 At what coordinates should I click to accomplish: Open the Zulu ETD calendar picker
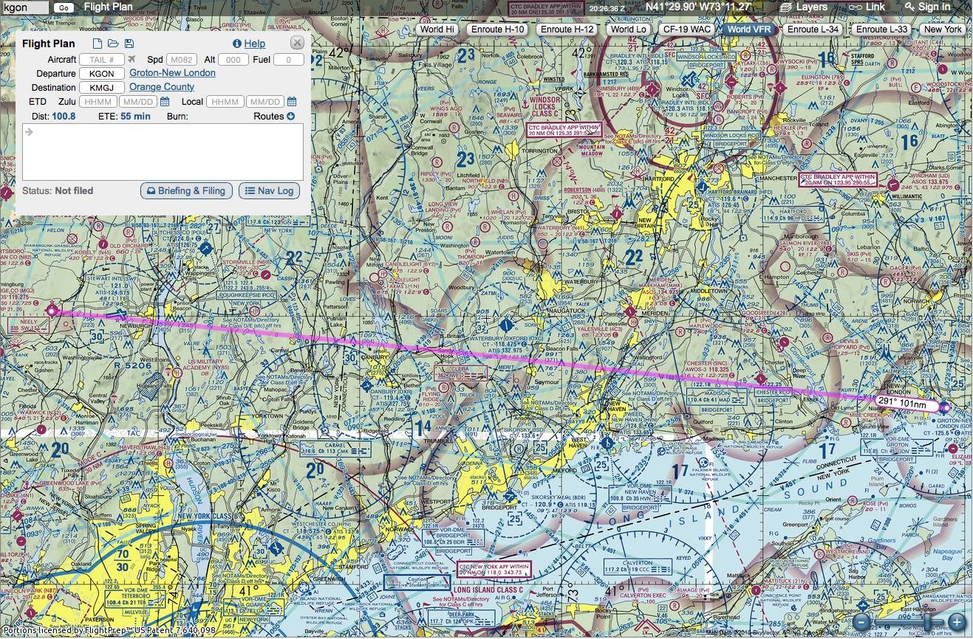165,102
